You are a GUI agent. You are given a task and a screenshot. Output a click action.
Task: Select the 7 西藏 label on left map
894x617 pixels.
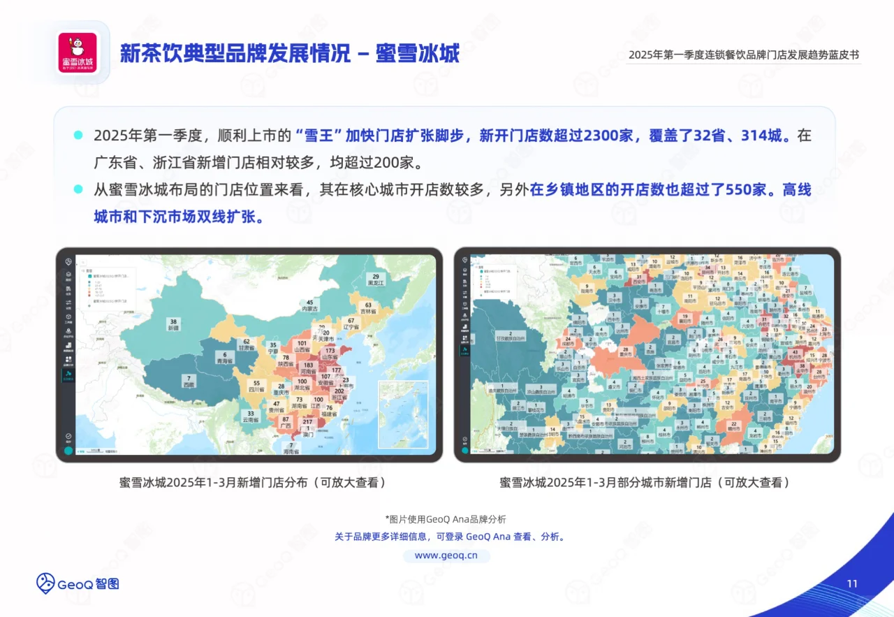click(x=189, y=382)
